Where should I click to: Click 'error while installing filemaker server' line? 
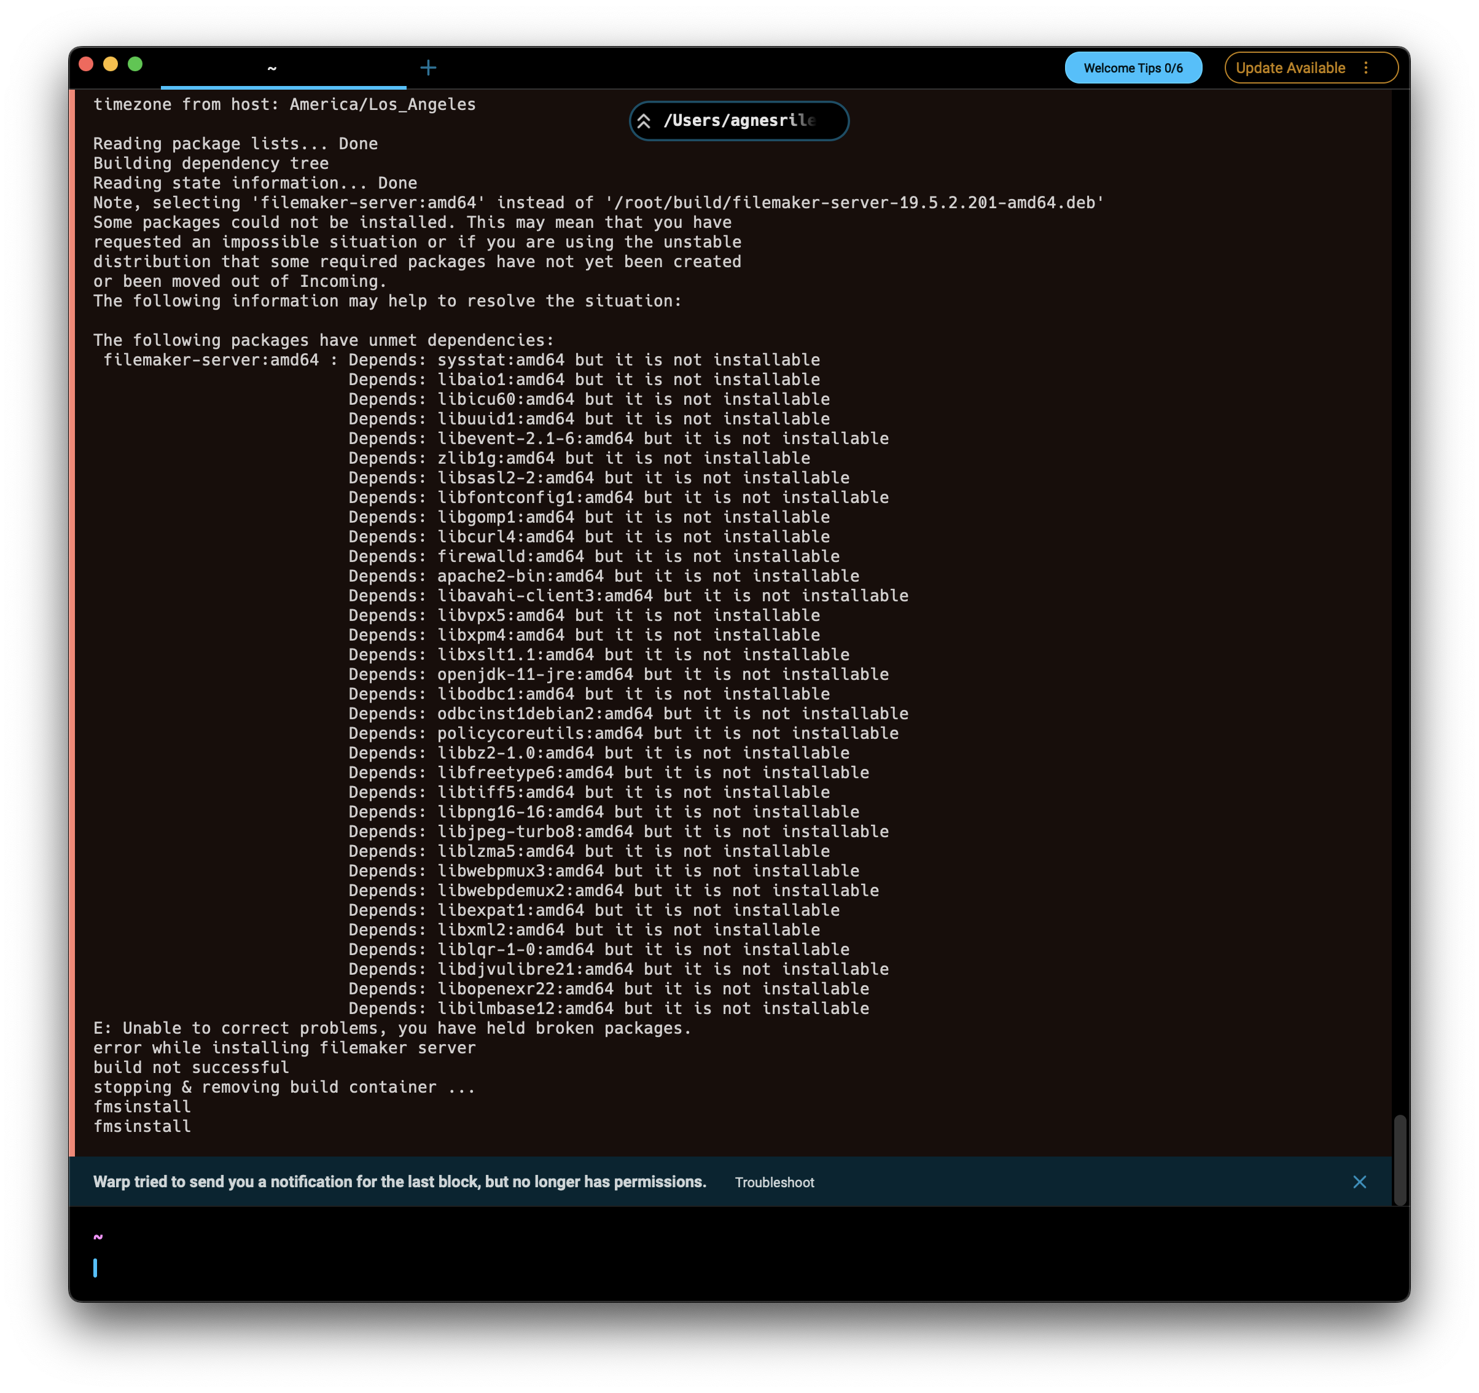pyautogui.click(x=284, y=1048)
